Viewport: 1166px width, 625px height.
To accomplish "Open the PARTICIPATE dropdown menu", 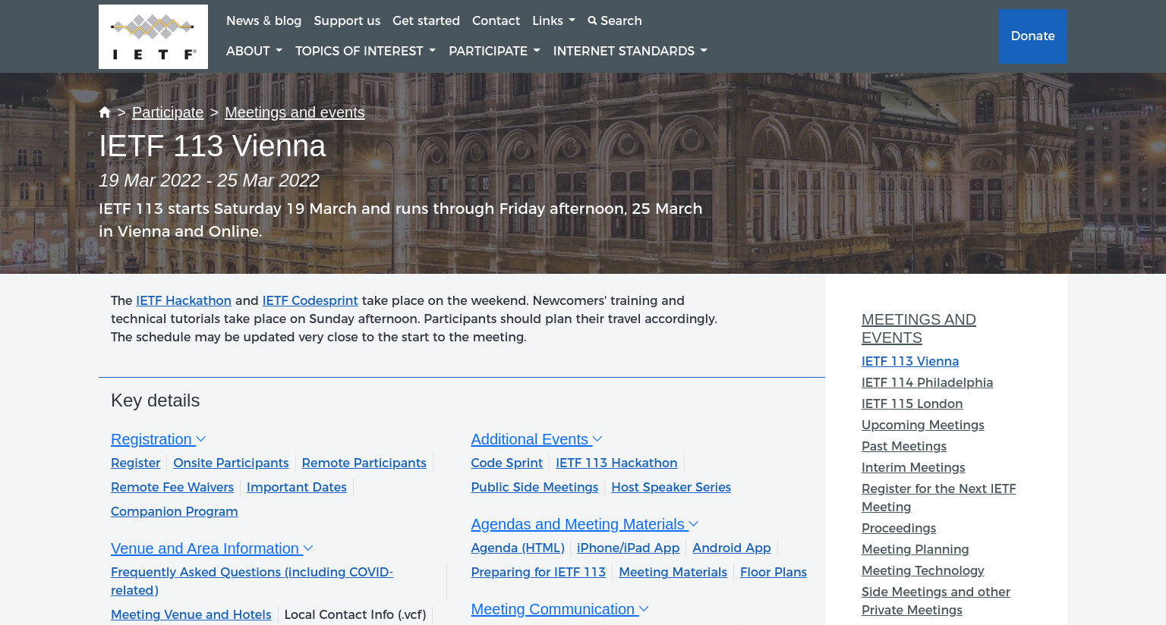I will pos(494,51).
